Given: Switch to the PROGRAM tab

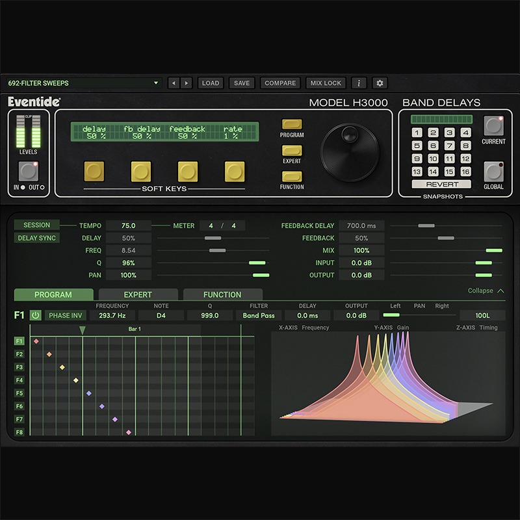Looking at the screenshot, I should coord(53,294).
